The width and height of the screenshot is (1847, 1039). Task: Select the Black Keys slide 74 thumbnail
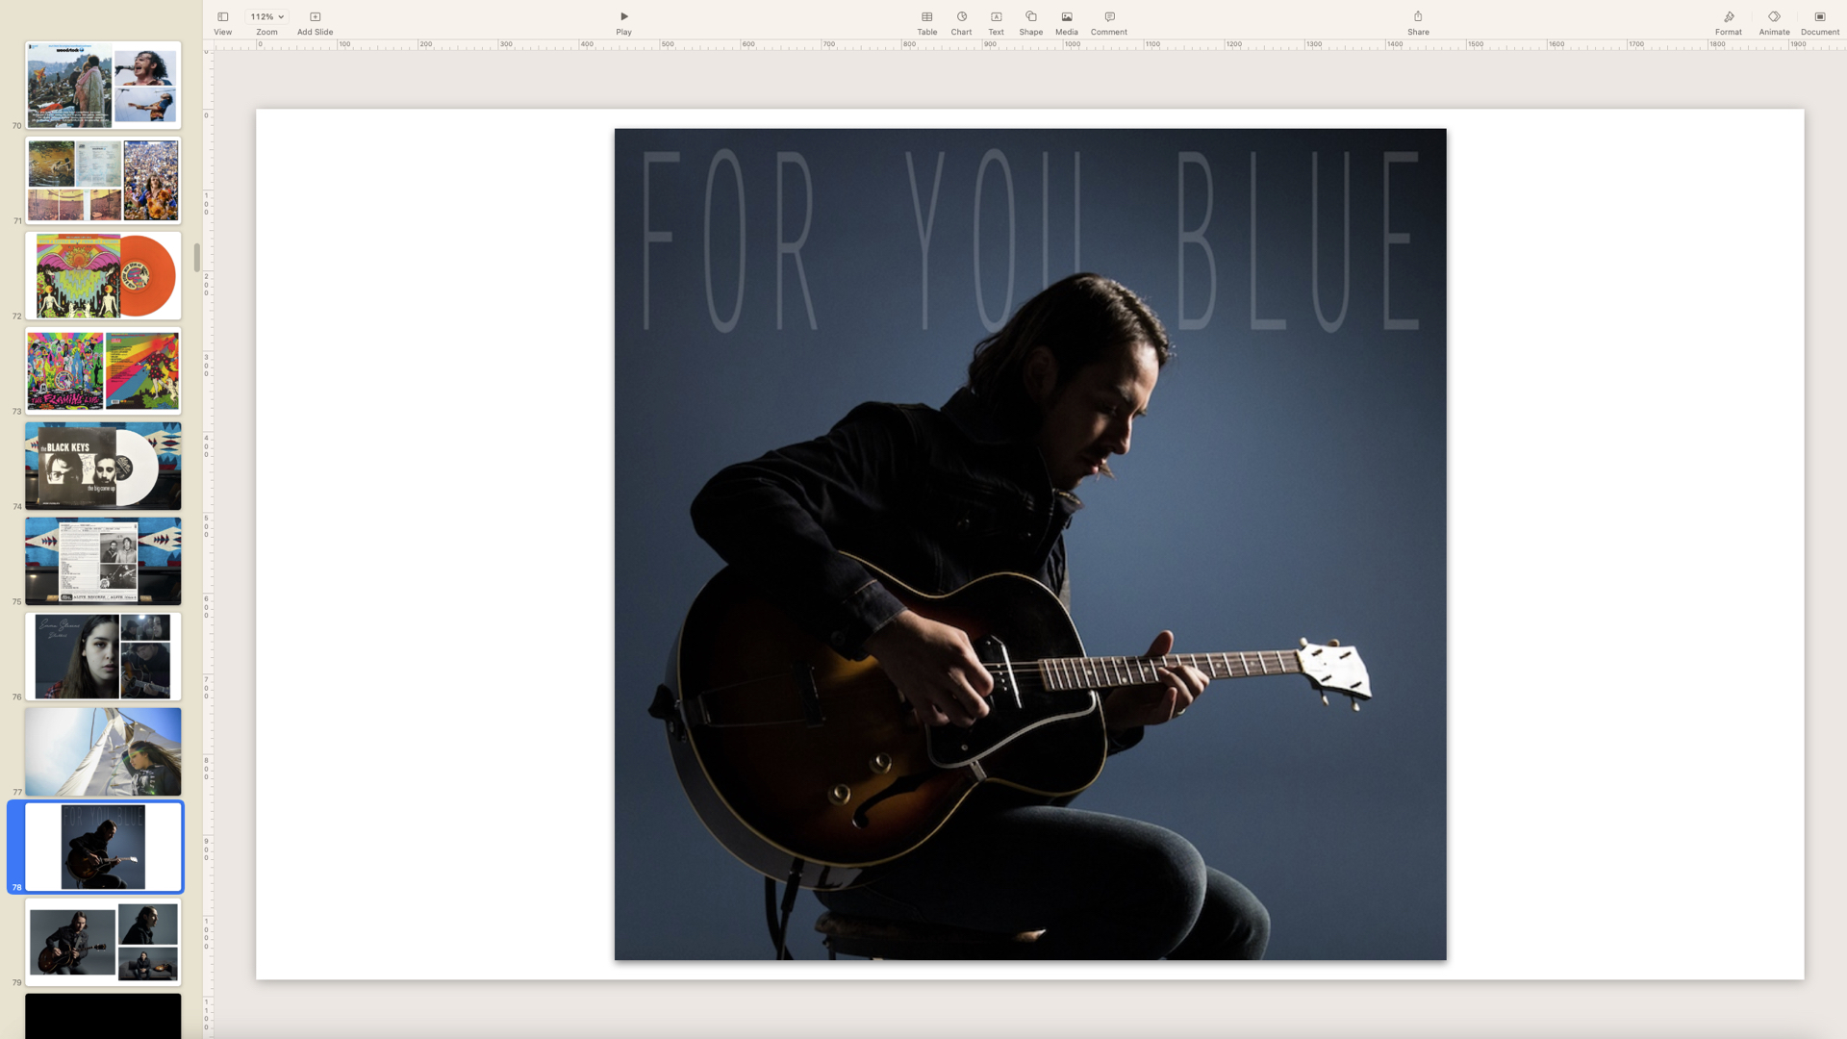point(103,466)
